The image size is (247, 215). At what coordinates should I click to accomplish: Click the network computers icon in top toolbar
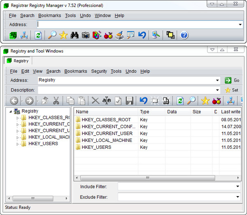pos(24,35)
